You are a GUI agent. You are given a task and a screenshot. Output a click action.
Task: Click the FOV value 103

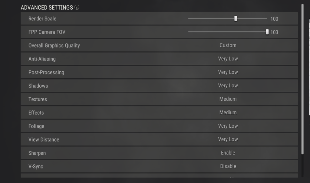pos(274,32)
